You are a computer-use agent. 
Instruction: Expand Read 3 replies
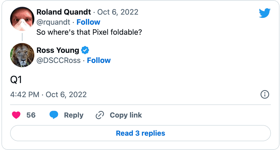[x=141, y=133]
